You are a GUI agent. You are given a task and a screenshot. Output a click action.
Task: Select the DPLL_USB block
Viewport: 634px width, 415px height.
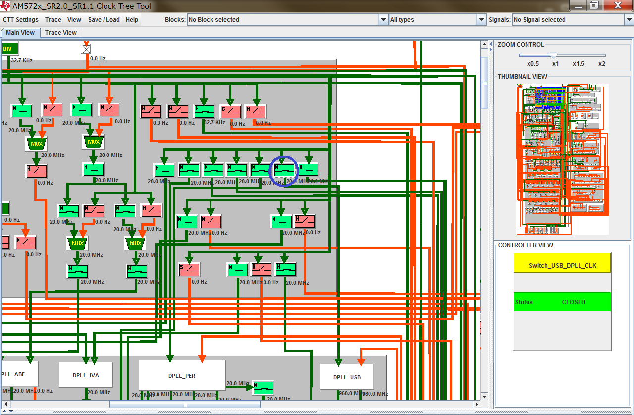tap(347, 377)
